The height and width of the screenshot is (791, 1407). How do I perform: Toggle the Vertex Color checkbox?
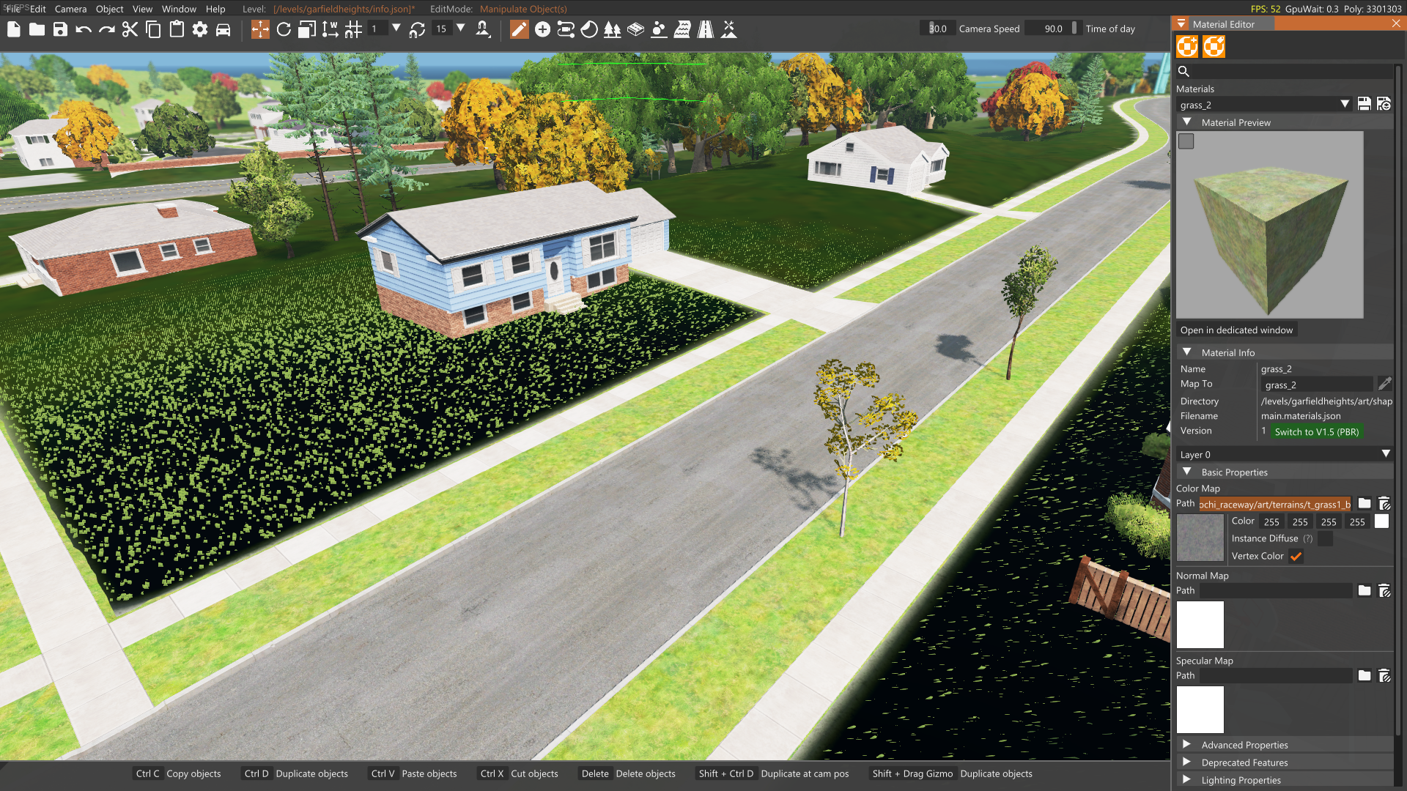click(1296, 557)
